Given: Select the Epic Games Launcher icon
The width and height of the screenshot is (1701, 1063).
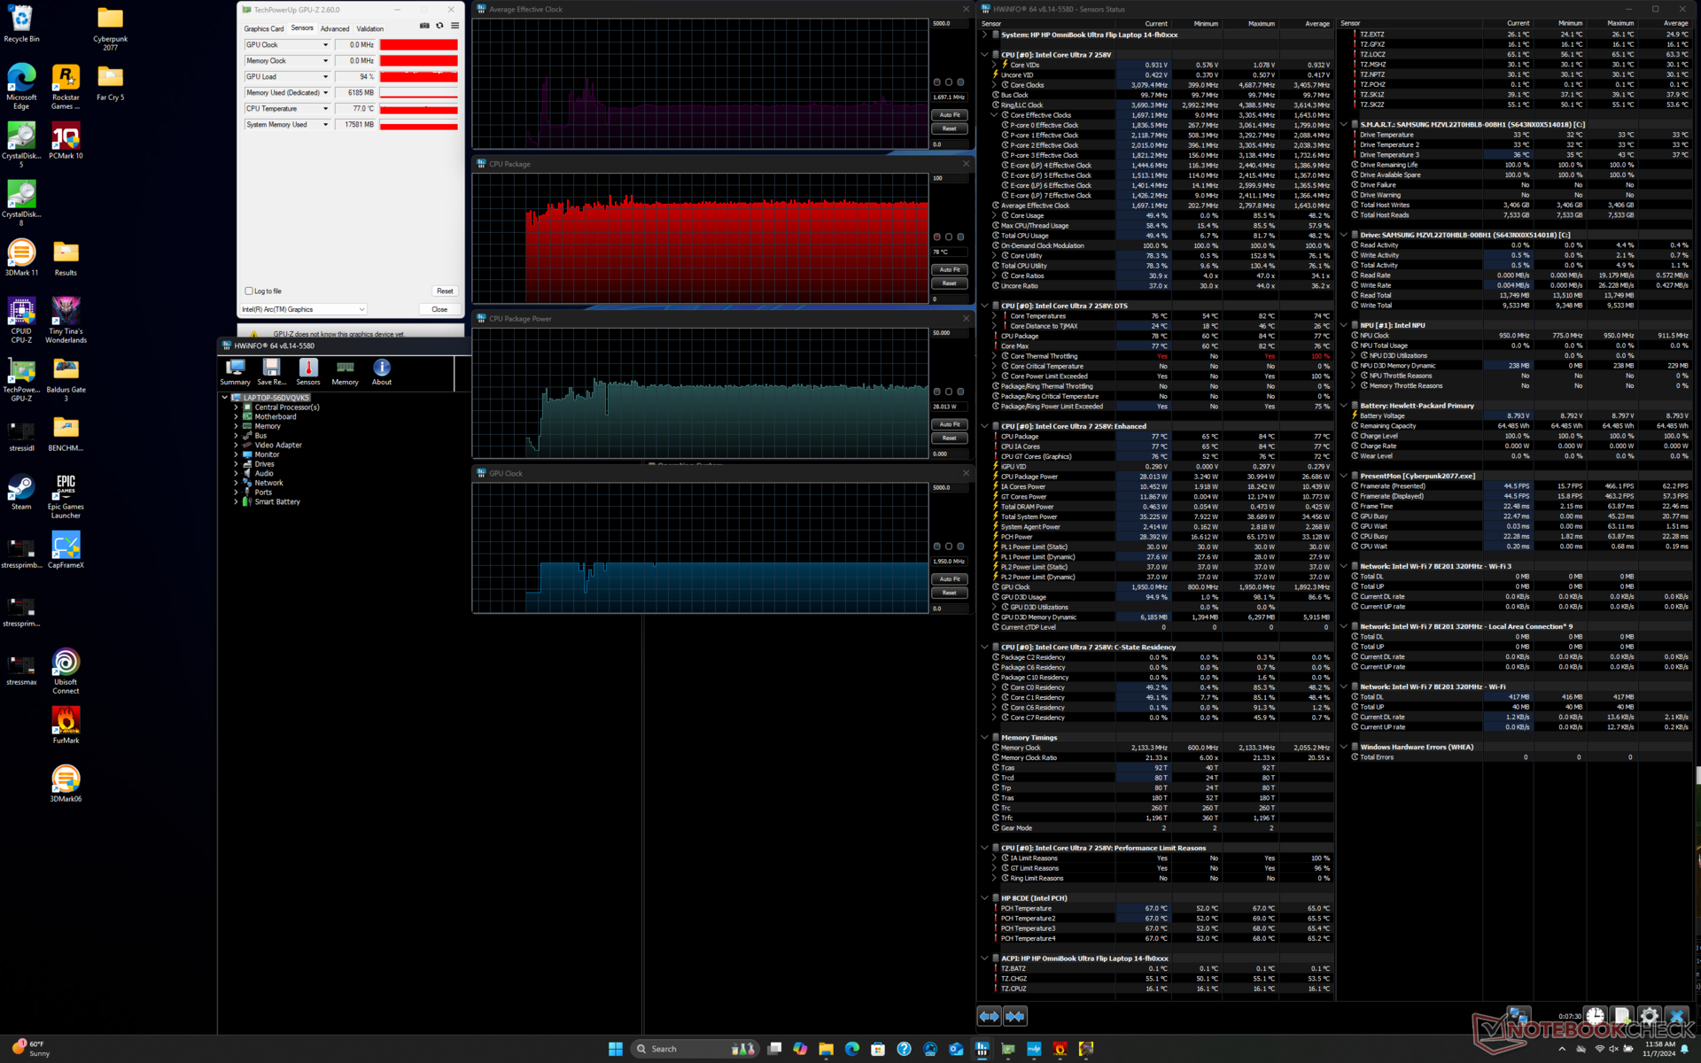Looking at the screenshot, I should pos(66,496).
